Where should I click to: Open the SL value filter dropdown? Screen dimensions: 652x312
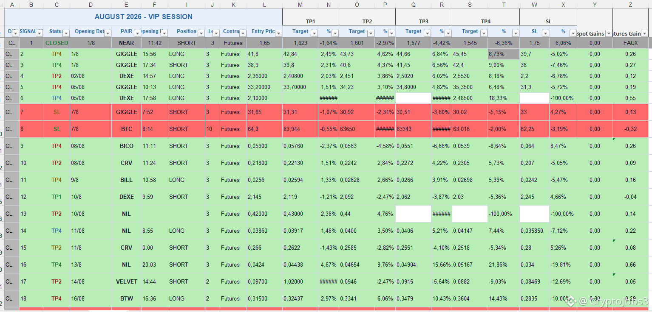click(545, 33)
